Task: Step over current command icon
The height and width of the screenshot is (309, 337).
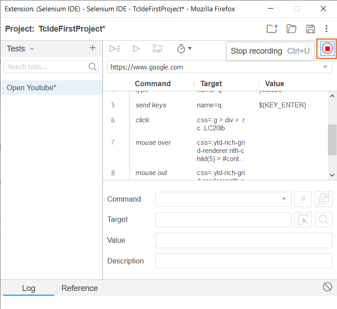Action: (x=157, y=49)
